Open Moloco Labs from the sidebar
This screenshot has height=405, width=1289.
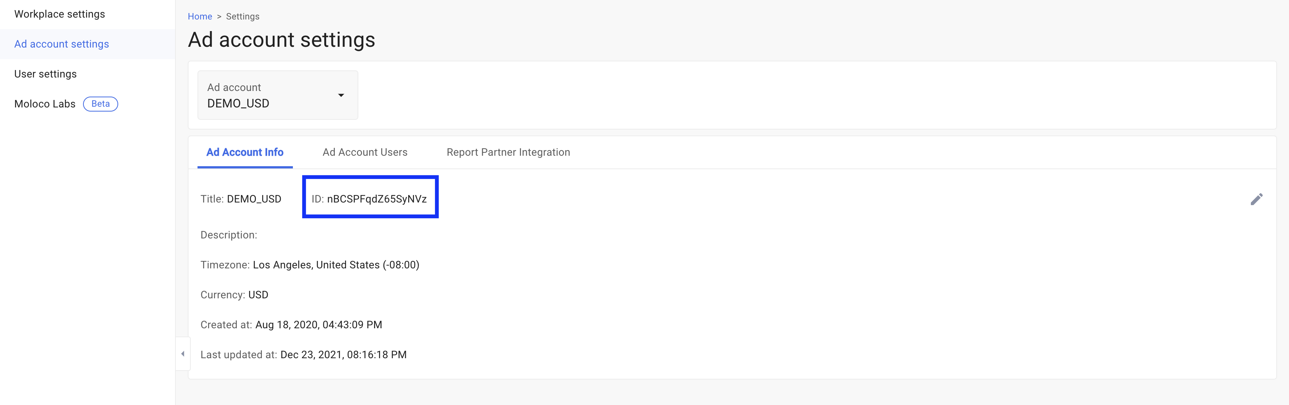(x=45, y=104)
